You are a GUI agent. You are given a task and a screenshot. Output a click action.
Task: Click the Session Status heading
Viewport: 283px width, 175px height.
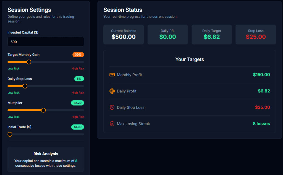123,10
